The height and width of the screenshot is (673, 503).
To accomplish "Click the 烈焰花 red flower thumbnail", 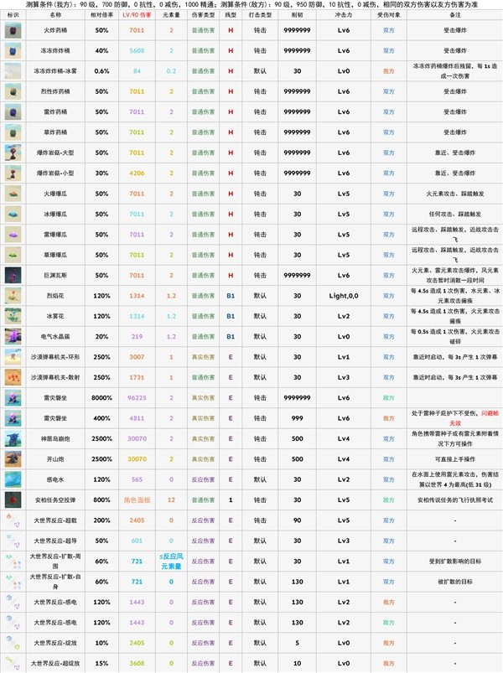I will point(13,296).
